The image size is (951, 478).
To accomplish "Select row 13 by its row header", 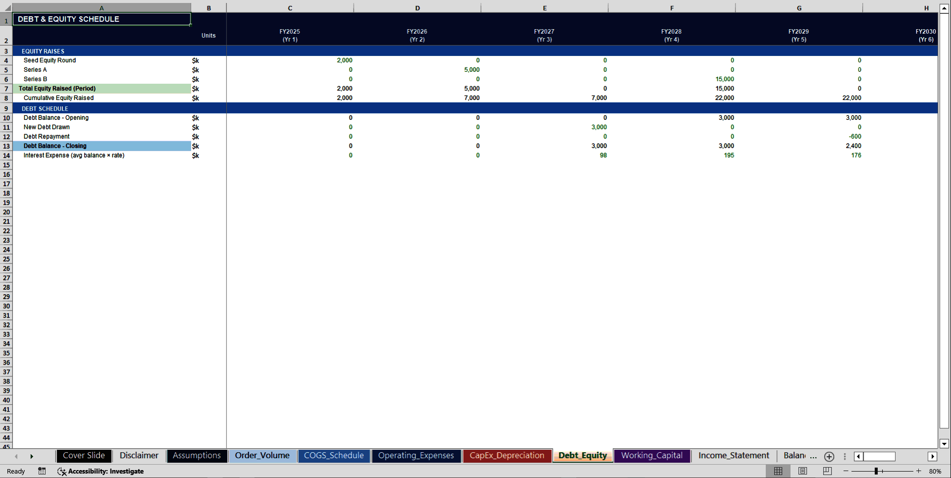I will (6, 146).
